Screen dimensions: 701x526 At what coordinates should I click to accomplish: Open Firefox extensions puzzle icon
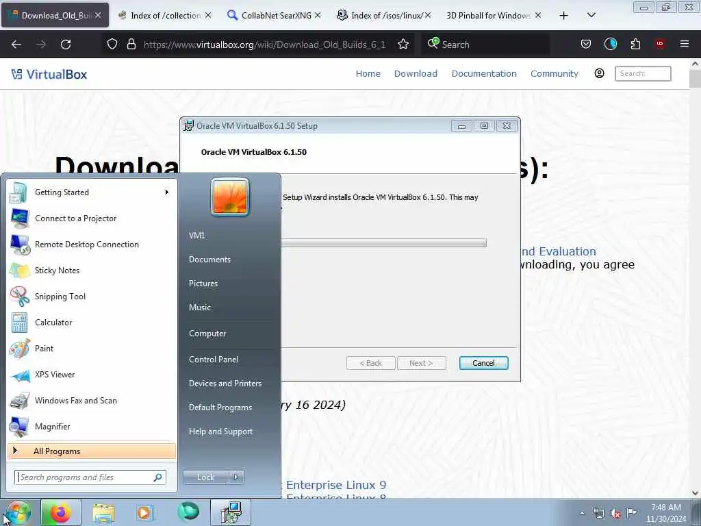point(635,45)
